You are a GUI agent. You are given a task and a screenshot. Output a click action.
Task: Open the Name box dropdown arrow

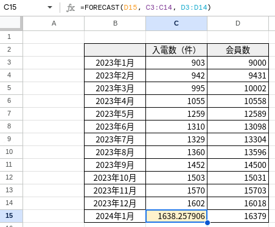pyautogui.click(x=50, y=7)
